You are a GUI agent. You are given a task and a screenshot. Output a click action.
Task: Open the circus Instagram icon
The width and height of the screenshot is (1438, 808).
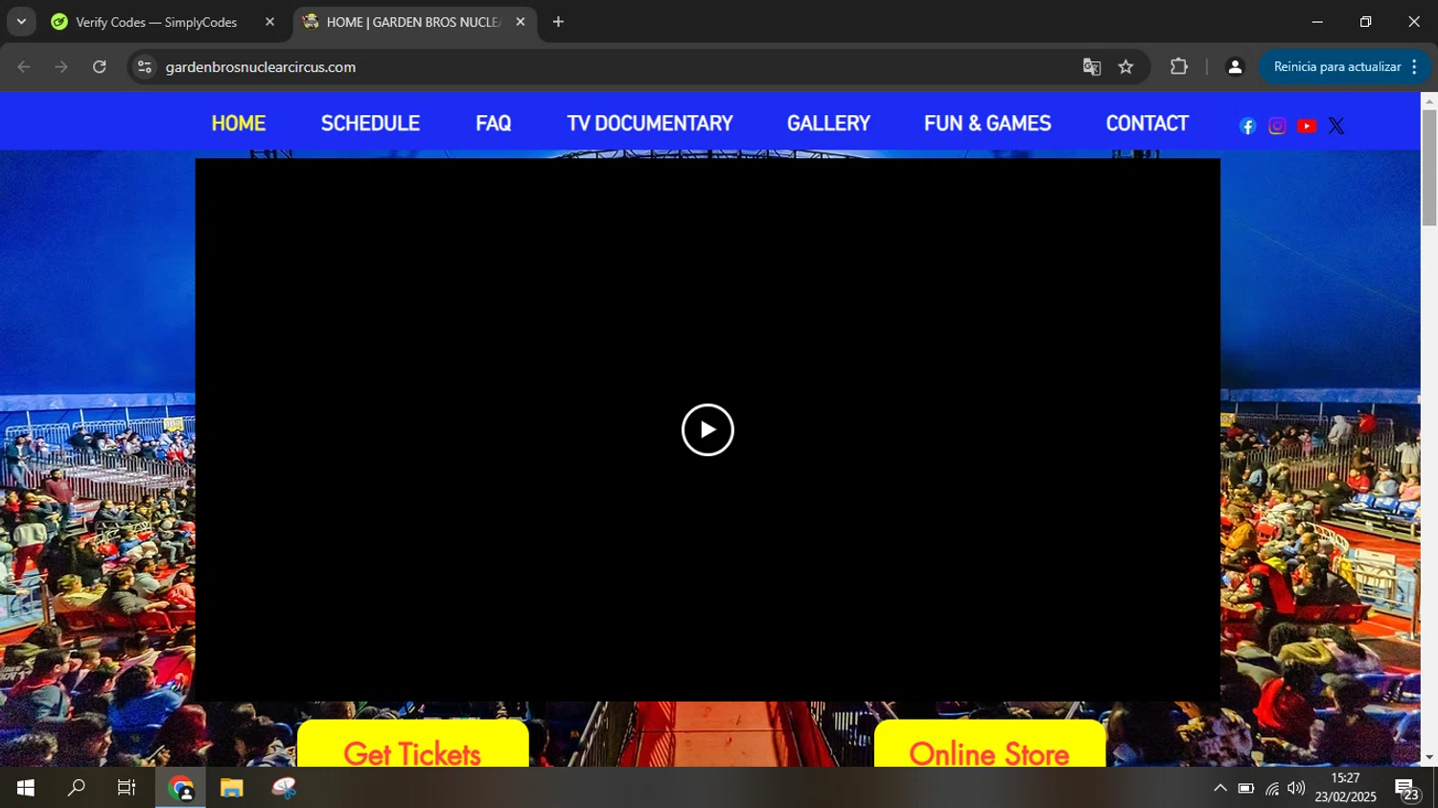pyautogui.click(x=1277, y=127)
